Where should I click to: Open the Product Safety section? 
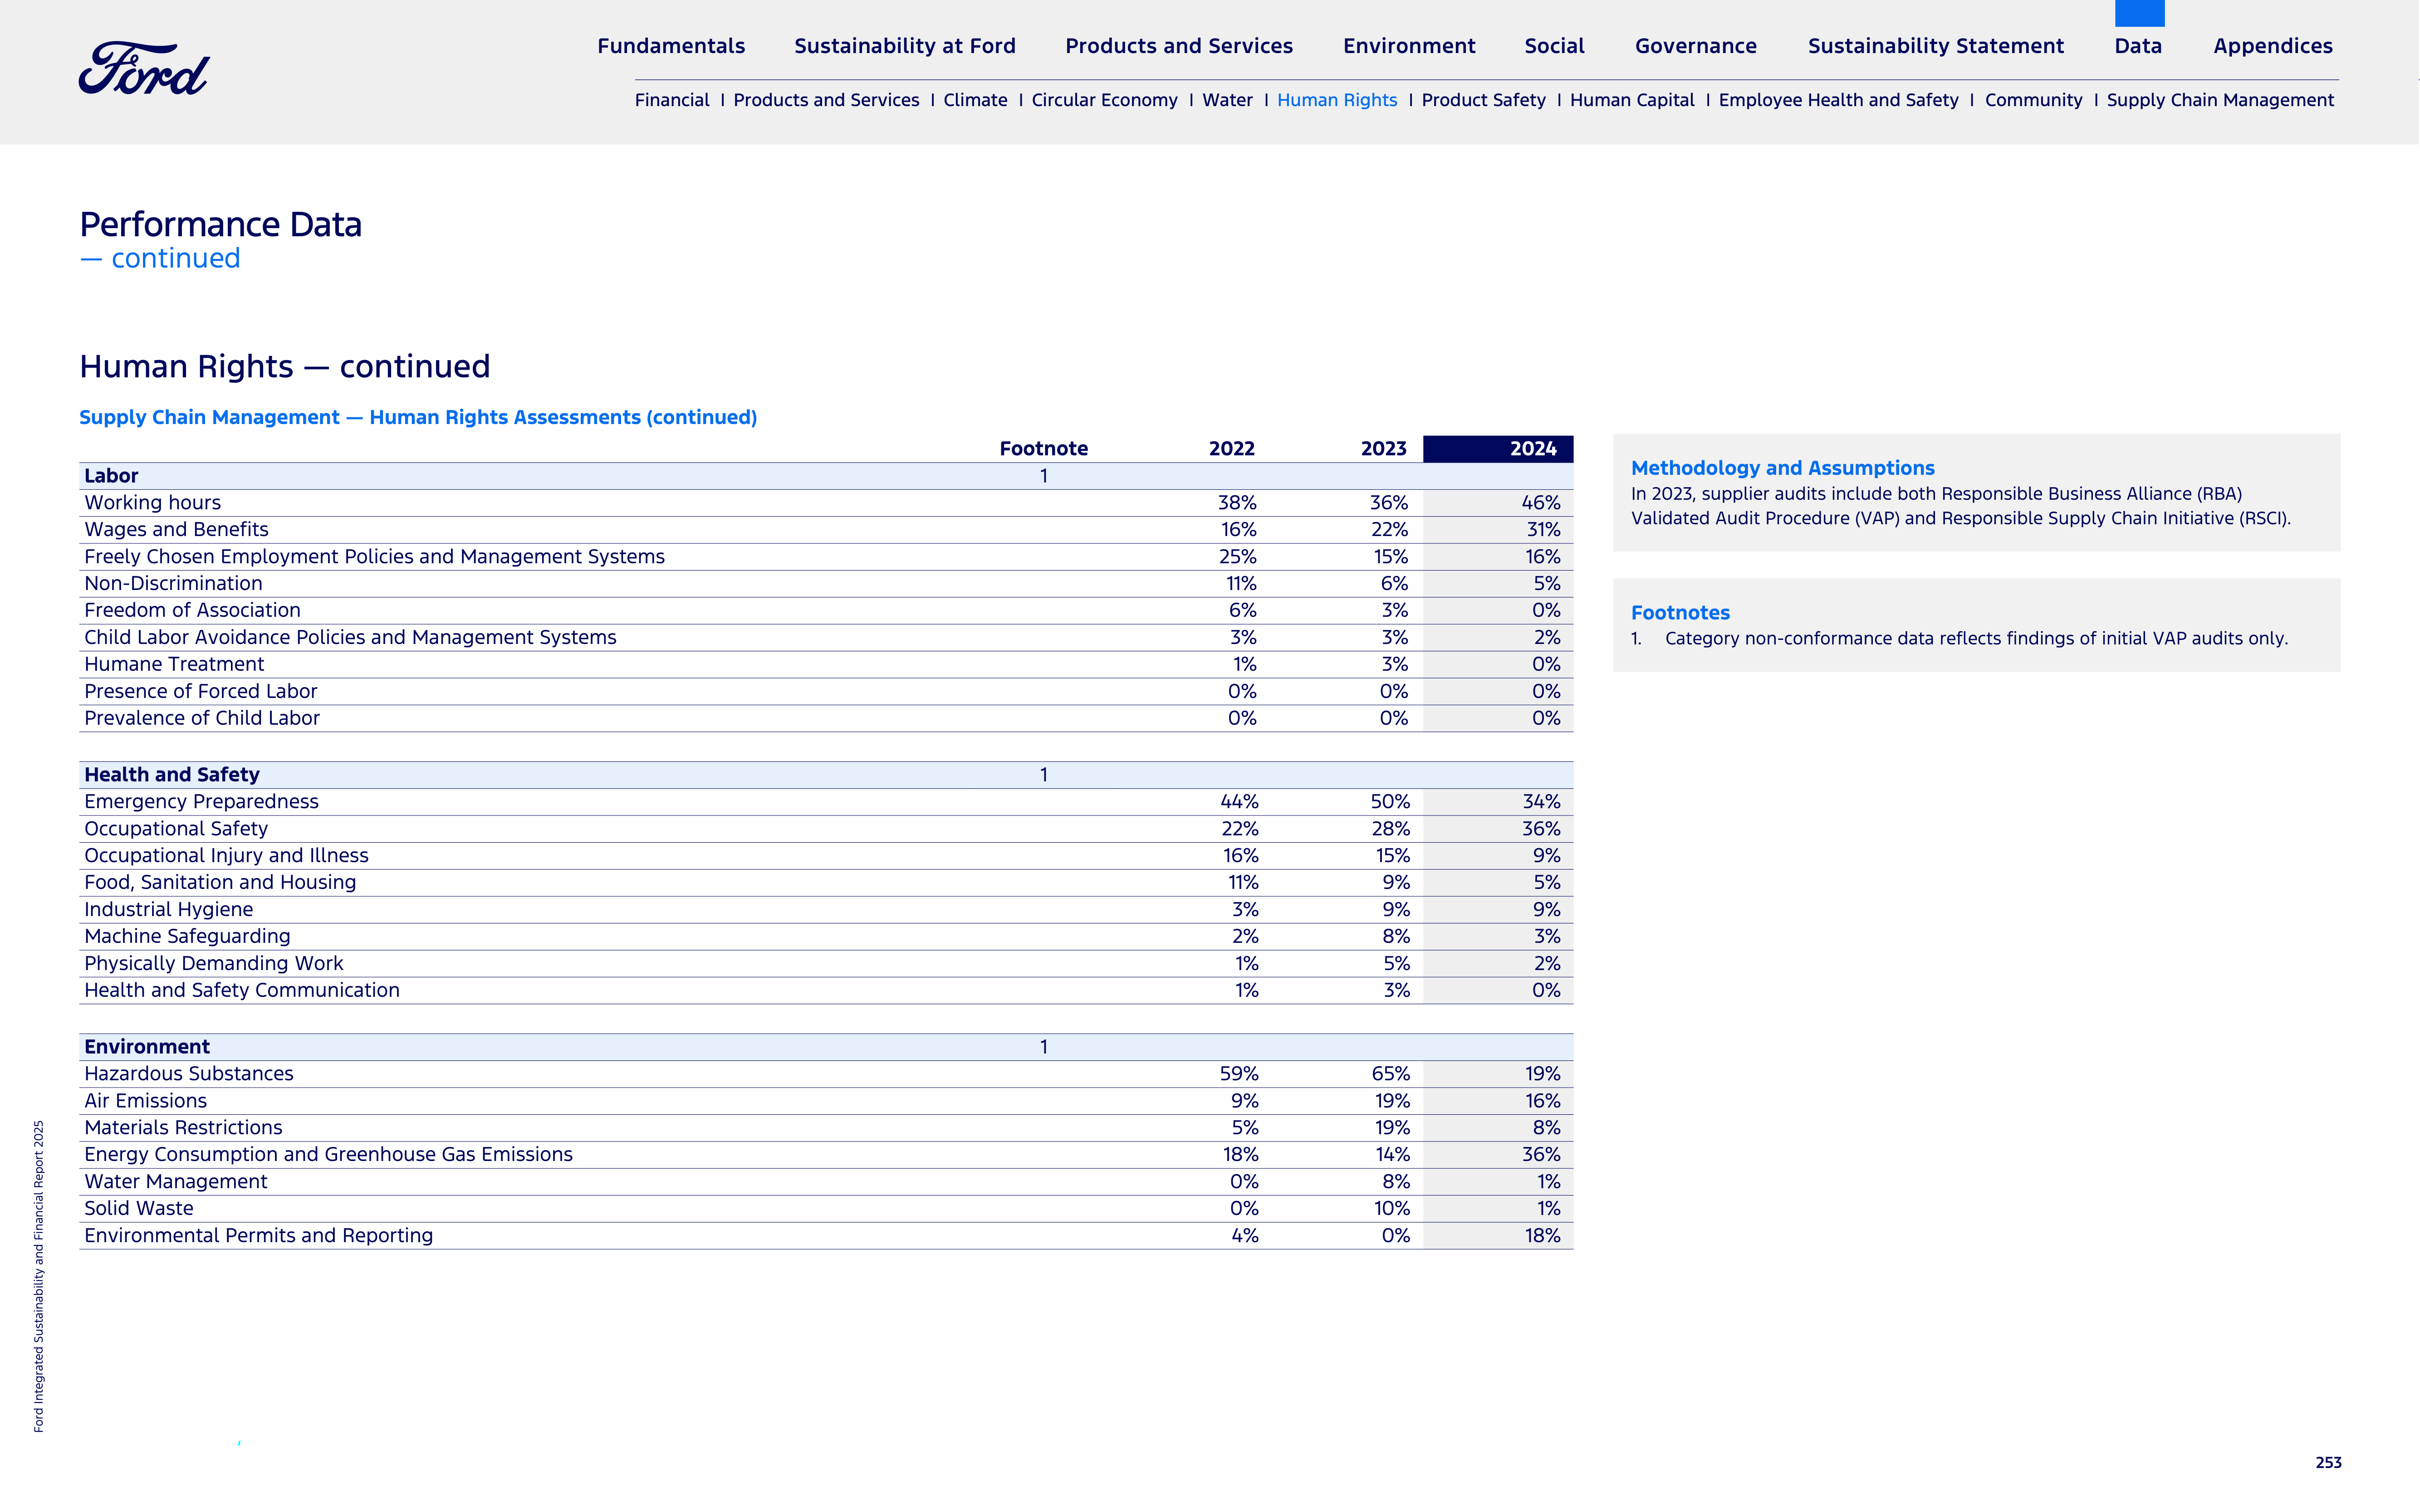pos(1484,100)
